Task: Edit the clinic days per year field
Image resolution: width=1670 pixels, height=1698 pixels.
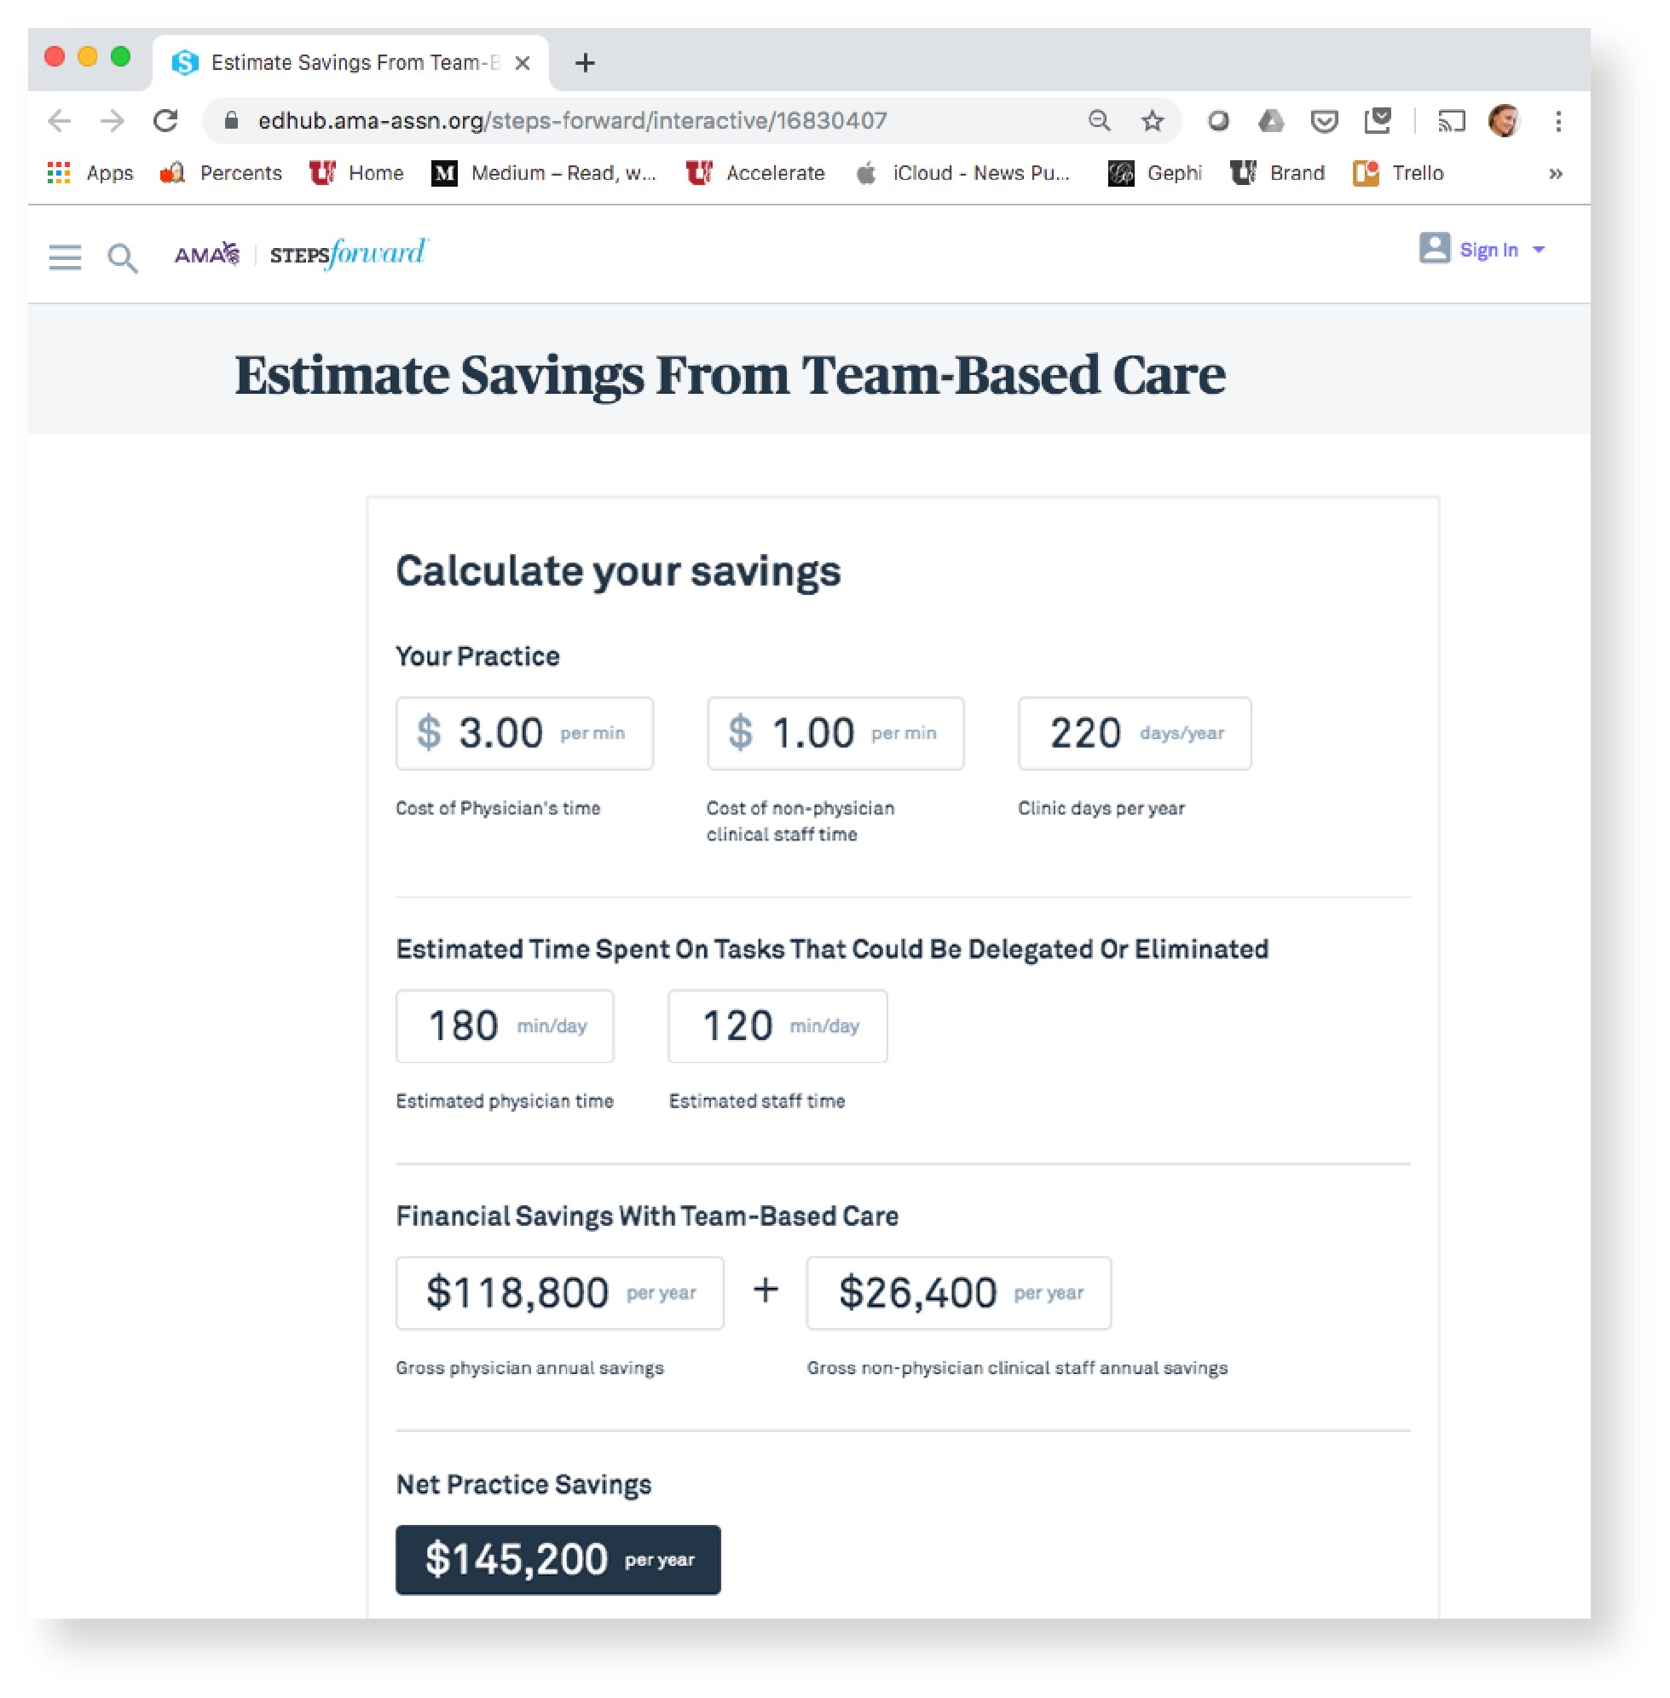Action: pyautogui.click(x=1134, y=733)
